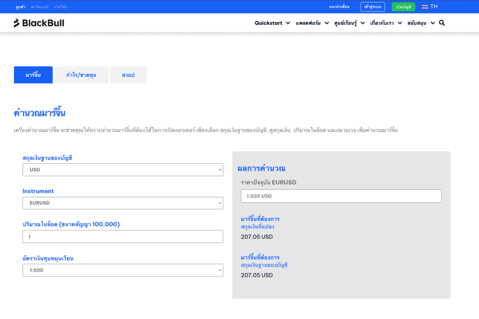Open the account base currency USD dropdown

pyautogui.click(x=123, y=170)
